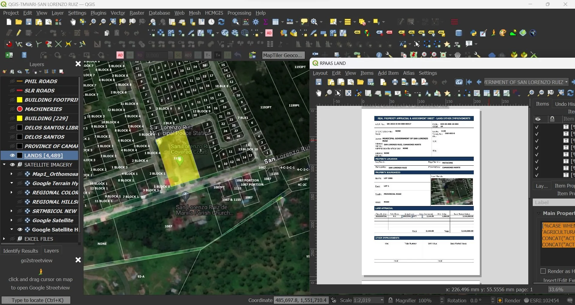Screen dimensions: 575x305
Task: Click the Export as PDF icon
Action: (424, 82)
